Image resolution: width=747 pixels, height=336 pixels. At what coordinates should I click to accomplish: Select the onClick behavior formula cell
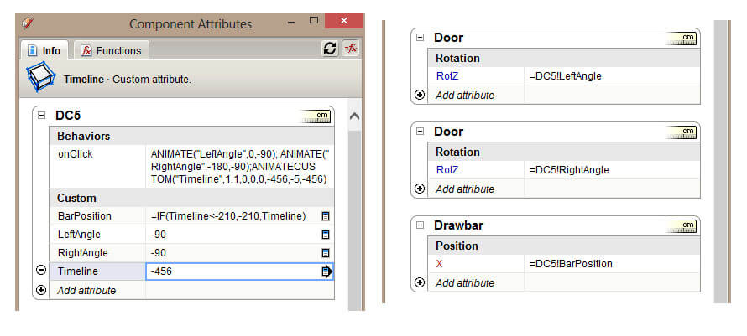tap(240, 167)
